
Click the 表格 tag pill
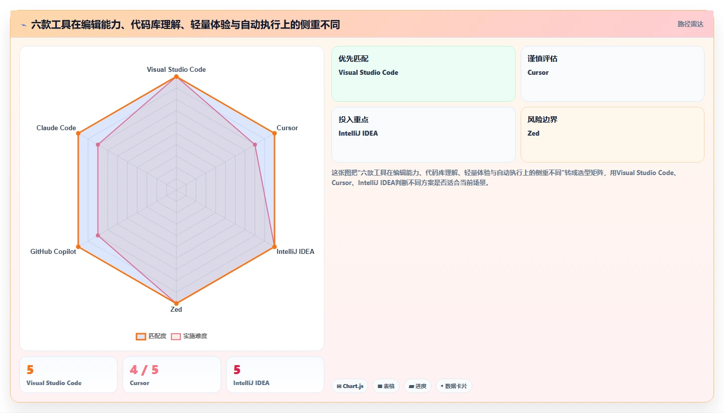click(x=386, y=386)
